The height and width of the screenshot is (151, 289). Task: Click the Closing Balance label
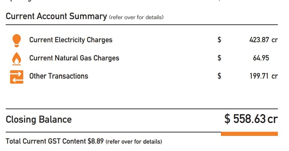[39, 120]
